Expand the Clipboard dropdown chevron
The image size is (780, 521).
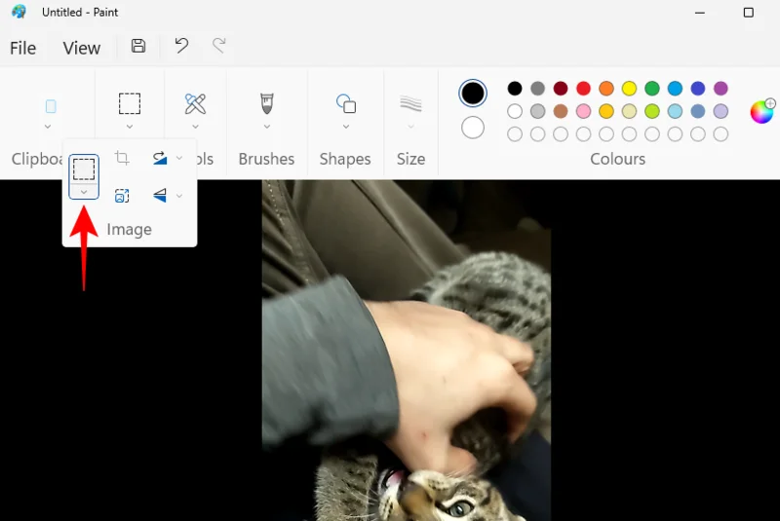click(48, 127)
